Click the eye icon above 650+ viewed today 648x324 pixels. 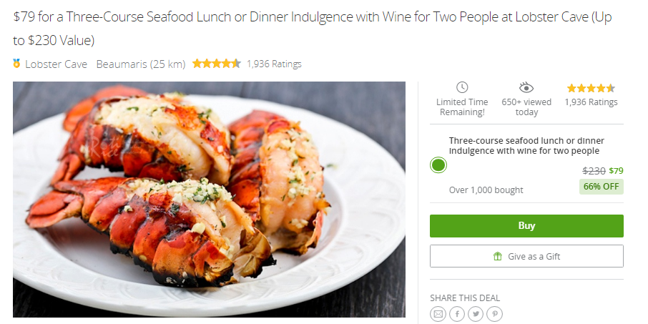(526, 87)
